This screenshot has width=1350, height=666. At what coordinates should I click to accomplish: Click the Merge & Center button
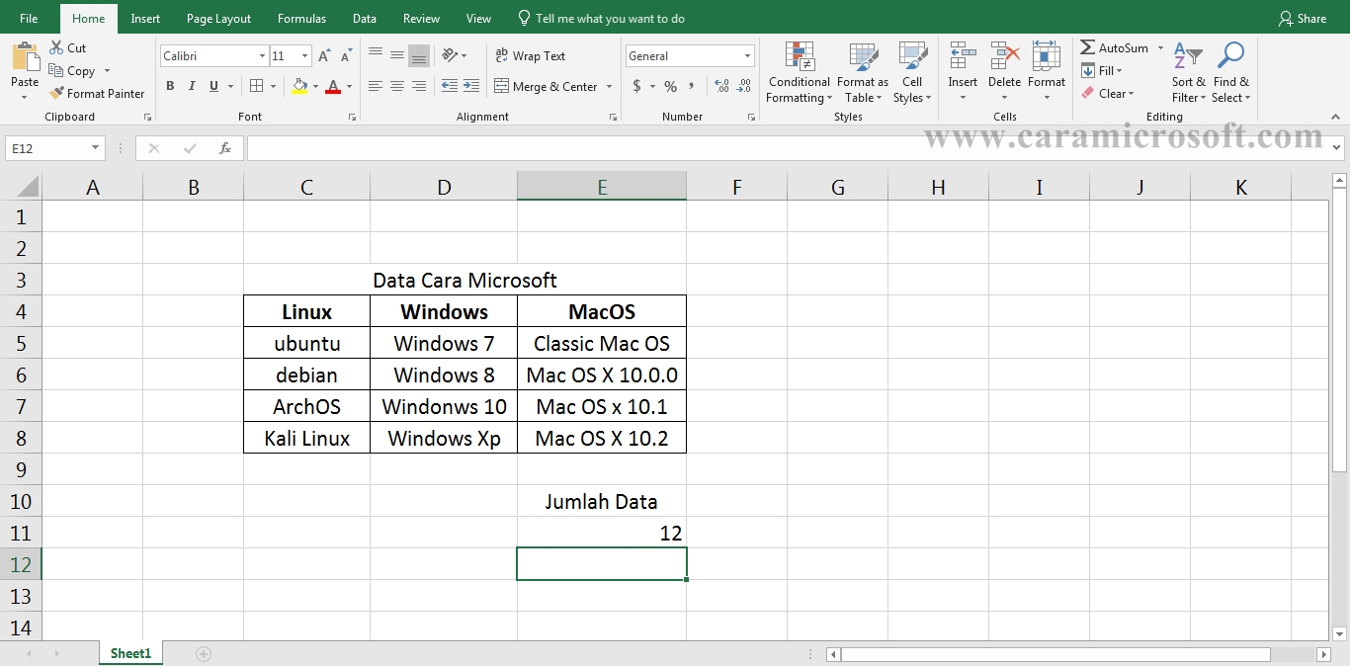click(x=546, y=87)
